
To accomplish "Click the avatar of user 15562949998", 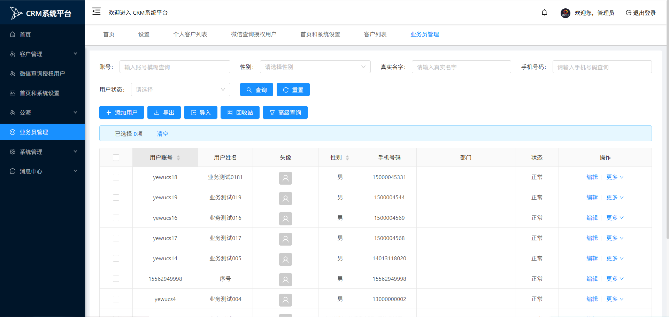I will click(285, 280).
